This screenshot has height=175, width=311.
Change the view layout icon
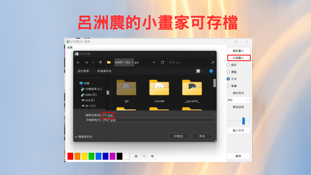[x=198, y=71]
